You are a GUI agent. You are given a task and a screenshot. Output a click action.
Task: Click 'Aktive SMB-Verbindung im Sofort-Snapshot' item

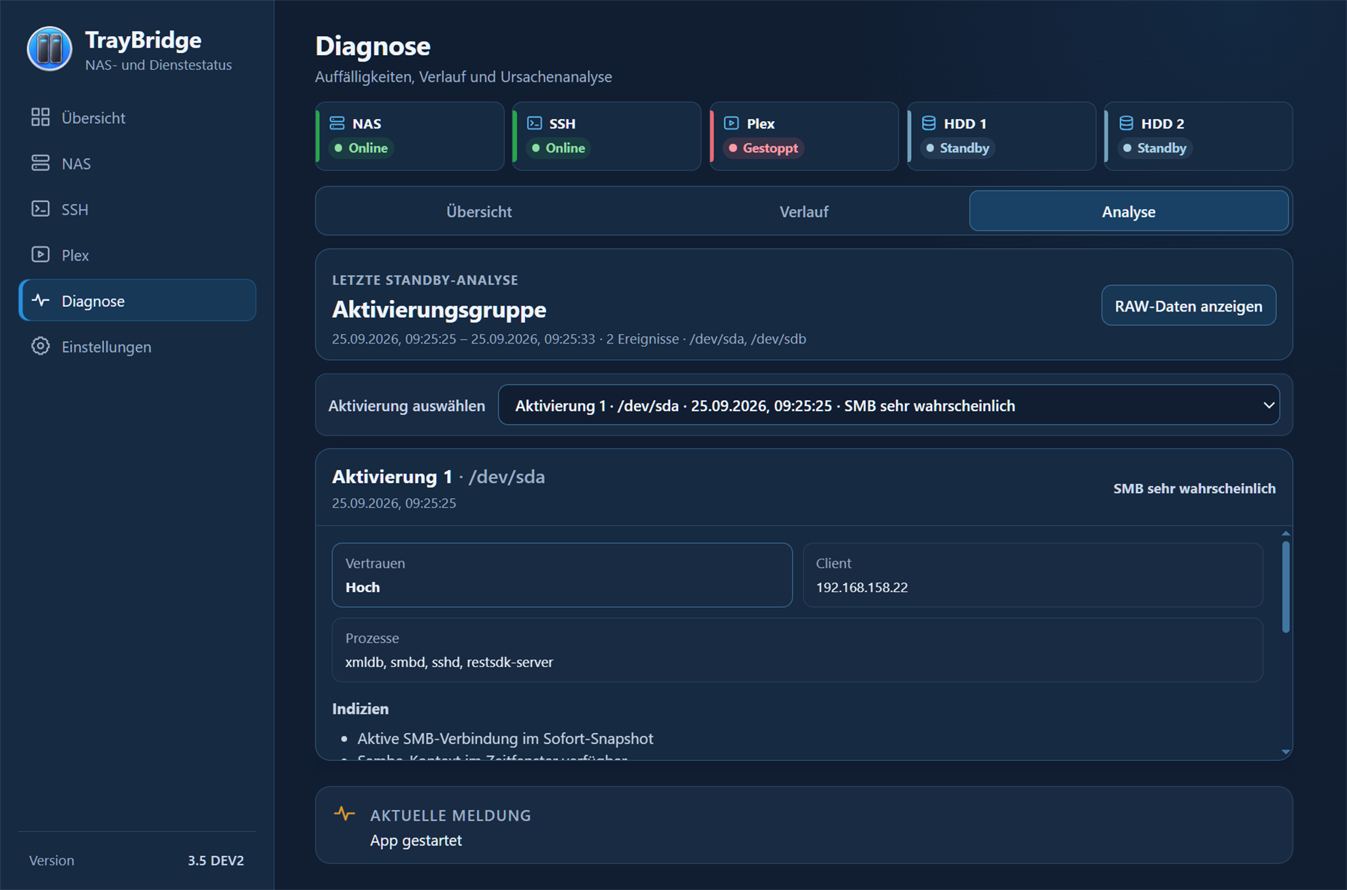[x=505, y=738]
